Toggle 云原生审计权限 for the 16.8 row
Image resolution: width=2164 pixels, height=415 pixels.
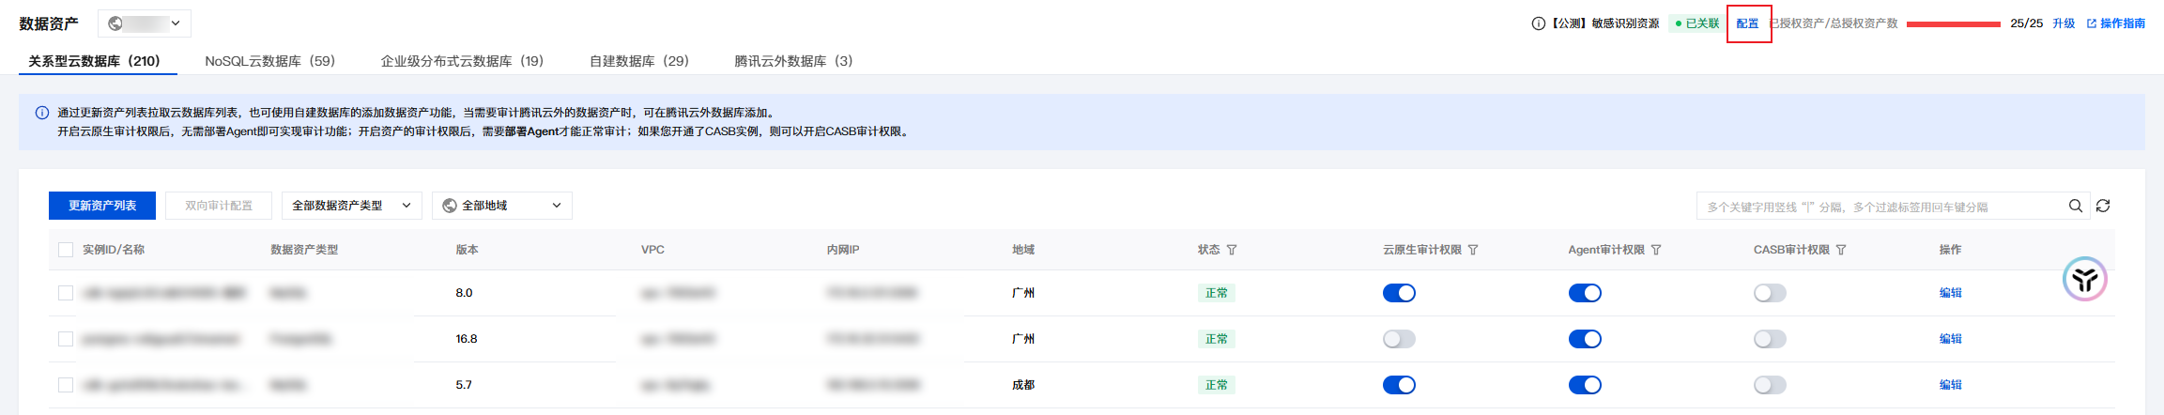click(1399, 339)
